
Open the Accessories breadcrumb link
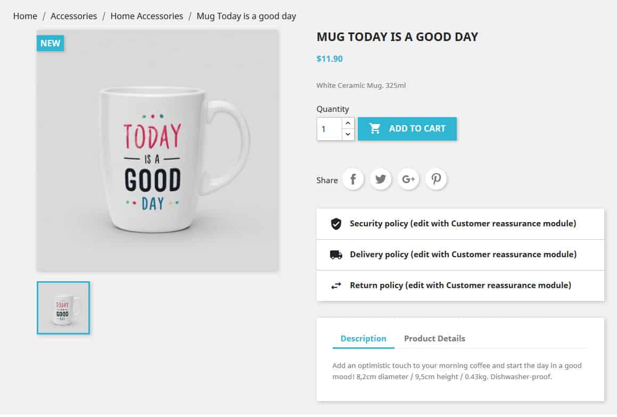coord(73,16)
